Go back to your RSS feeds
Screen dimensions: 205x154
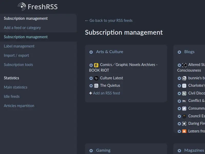click(x=109, y=21)
